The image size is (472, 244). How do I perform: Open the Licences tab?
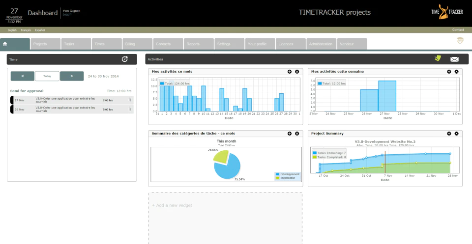tap(291, 44)
